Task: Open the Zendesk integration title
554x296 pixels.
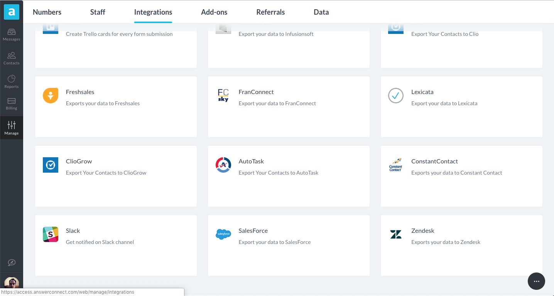Action: 423,230
